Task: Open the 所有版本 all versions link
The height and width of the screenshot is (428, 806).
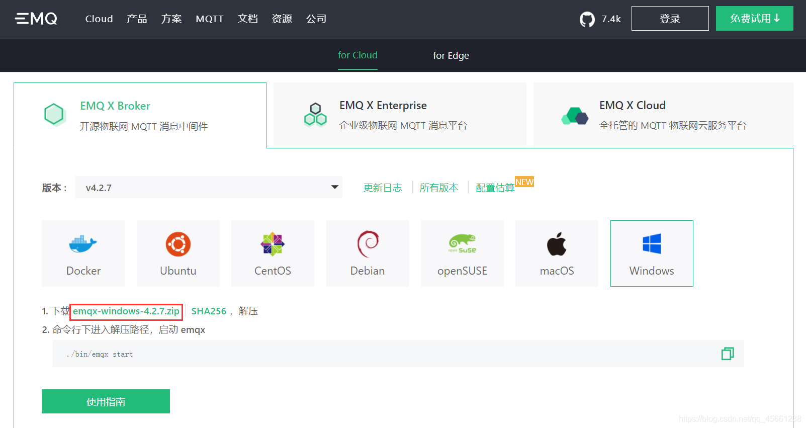Action: (x=439, y=188)
